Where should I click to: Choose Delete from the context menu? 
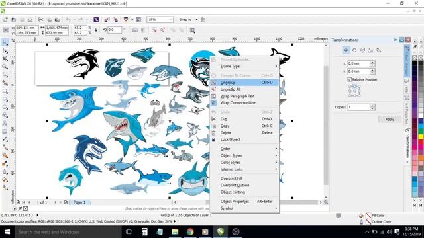pyautogui.click(x=244, y=133)
